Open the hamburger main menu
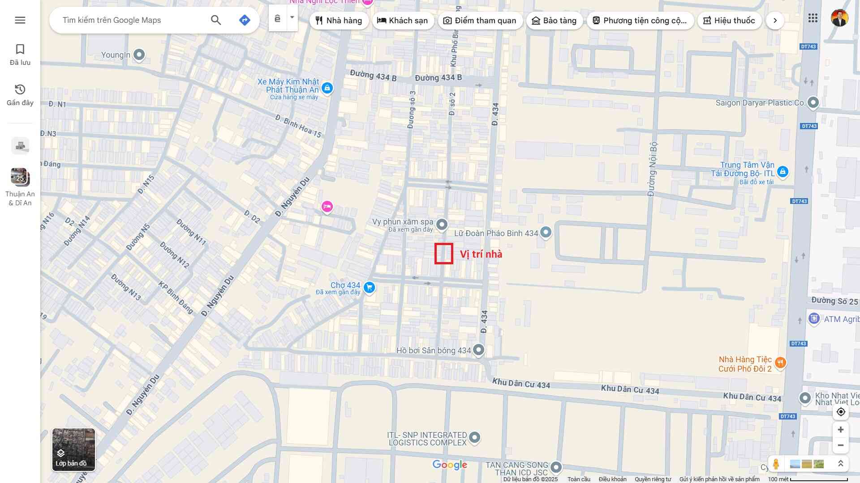 coord(20,20)
